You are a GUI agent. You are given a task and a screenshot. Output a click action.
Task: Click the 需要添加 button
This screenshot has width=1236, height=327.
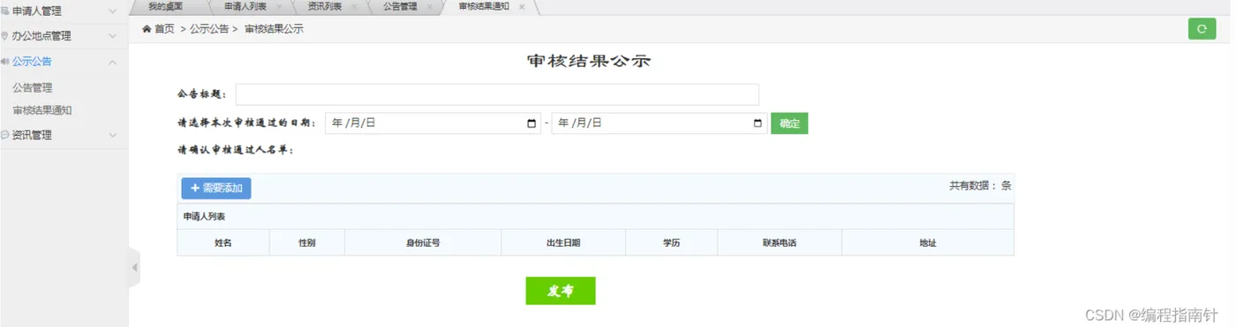coord(216,188)
